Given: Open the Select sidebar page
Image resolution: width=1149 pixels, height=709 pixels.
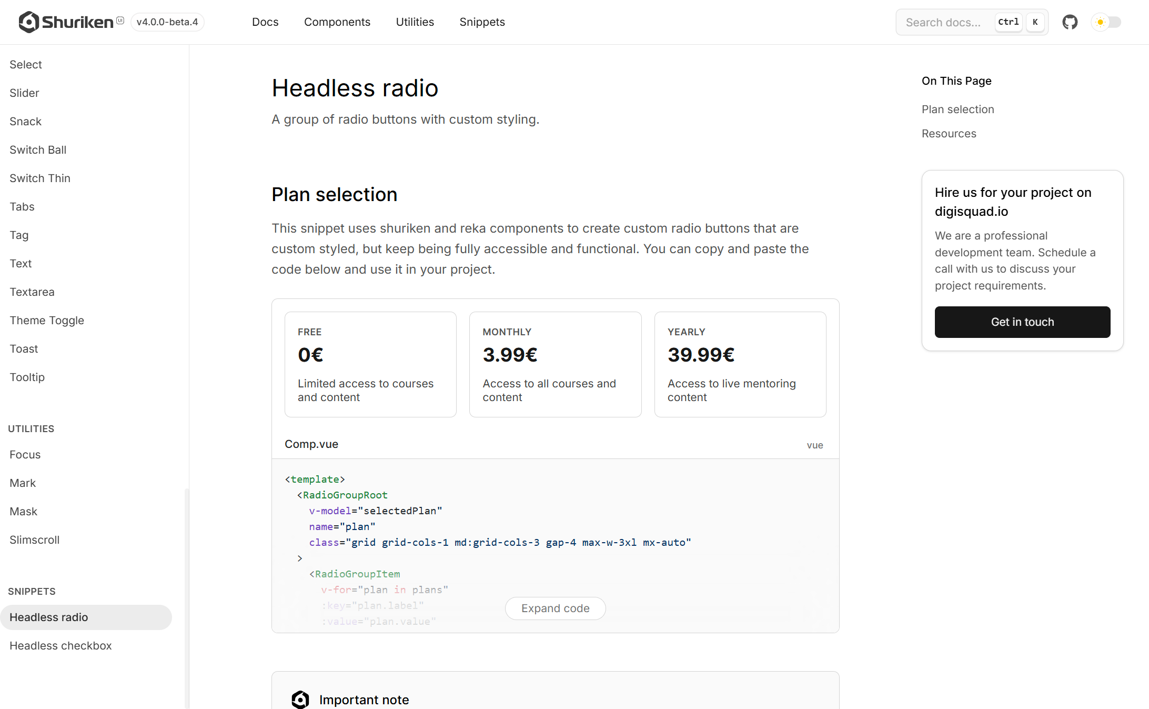Looking at the screenshot, I should click(x=26, y=65).
